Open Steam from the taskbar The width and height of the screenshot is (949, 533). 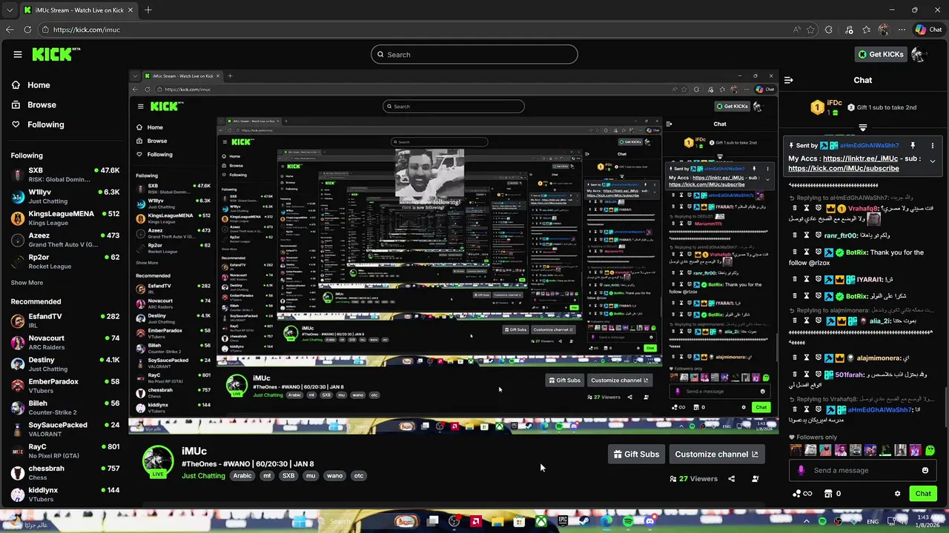[x=584, y=521]
